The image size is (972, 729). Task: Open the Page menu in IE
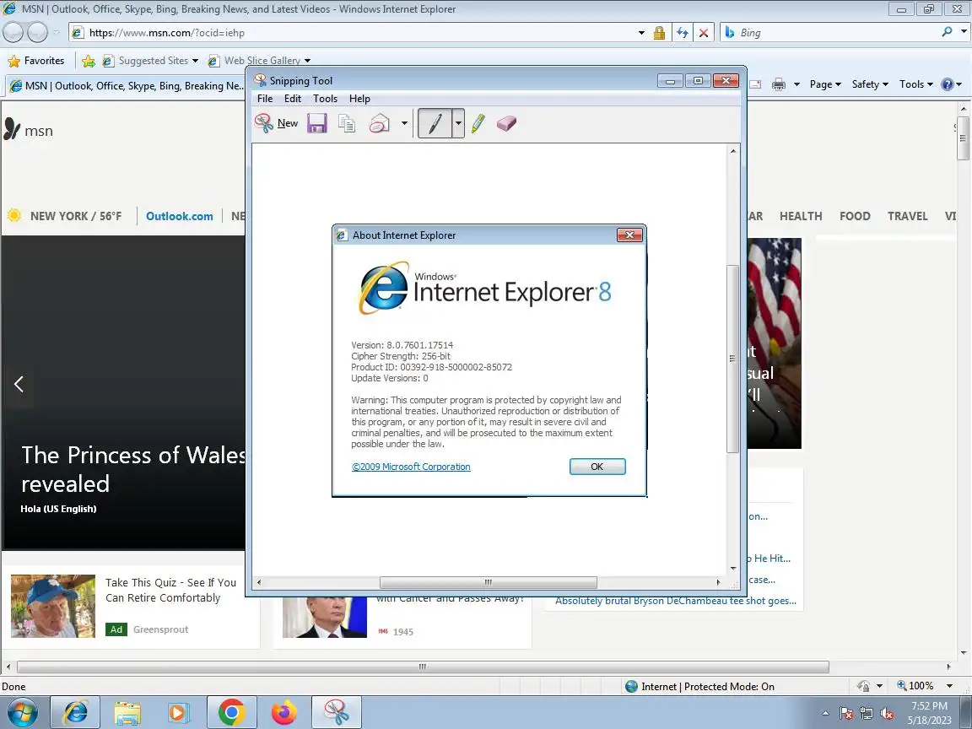click(x=825, y=84)
